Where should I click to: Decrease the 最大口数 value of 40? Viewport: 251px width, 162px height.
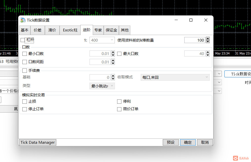(x=208, y=55)
